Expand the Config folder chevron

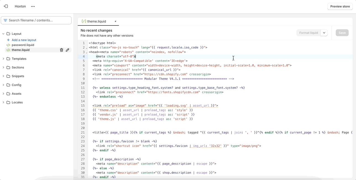pyautogui.click(x=3, y=85)
